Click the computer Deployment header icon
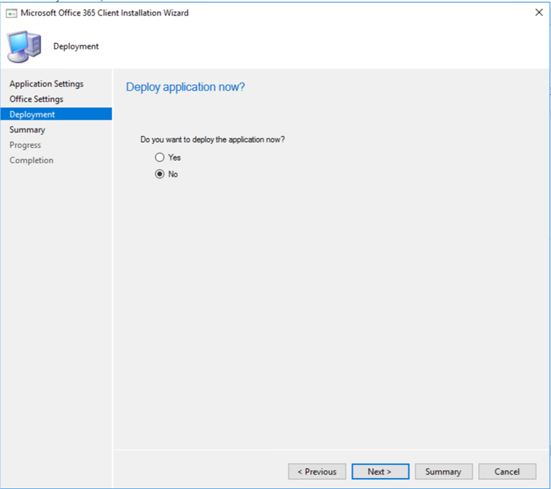This screenshot has height=489, width=551. (x=24, y=47)
